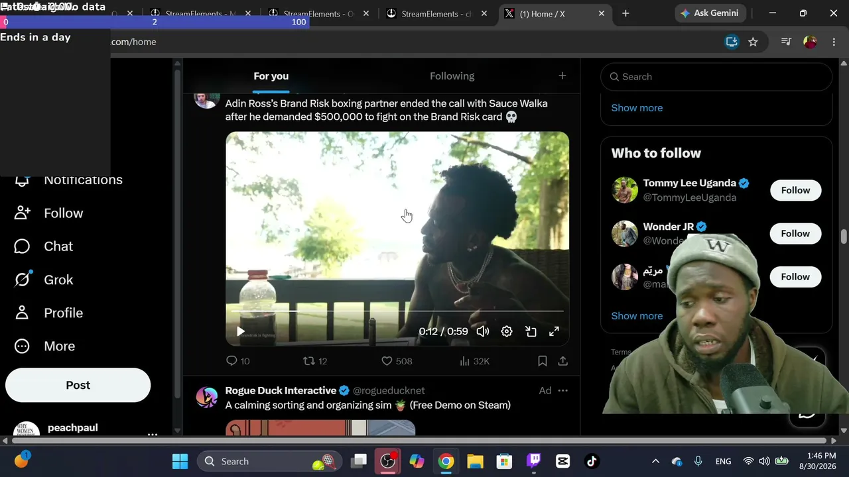Image resolution: width=849 pixels, height=477 pixels.
Task: Reply to the Adin Ross post
Action: pos(237,361)
